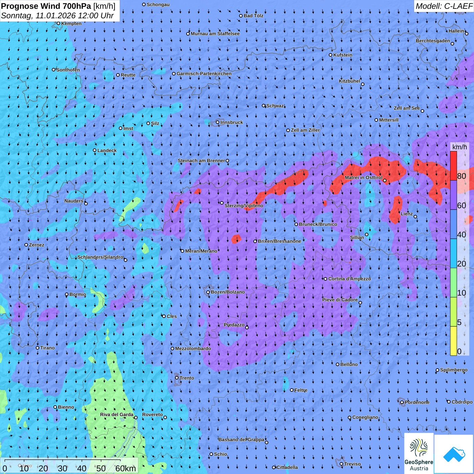The width and height of the screenshot is (474, 474).
Task: Click the 'Conegliano' label
Action: click(365, 417)
